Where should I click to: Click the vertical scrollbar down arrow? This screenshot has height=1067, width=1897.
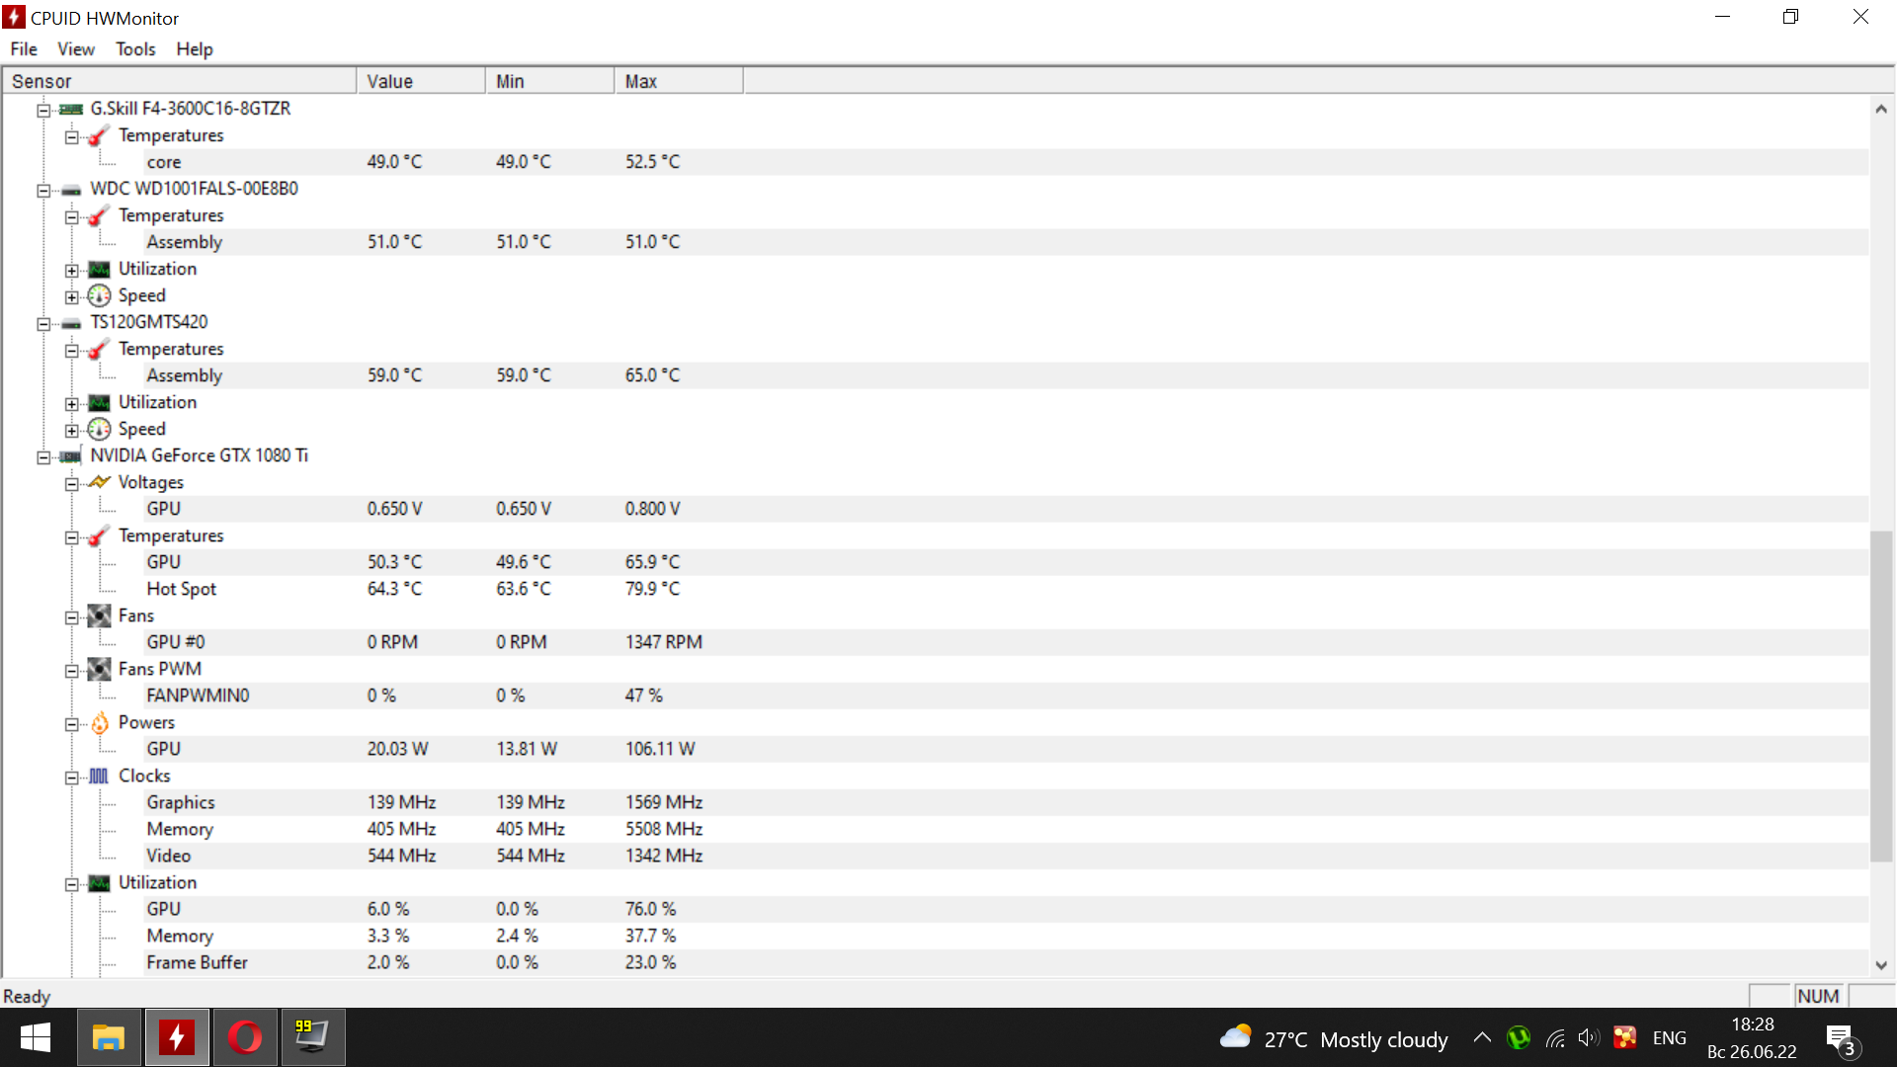[1881, 965]
